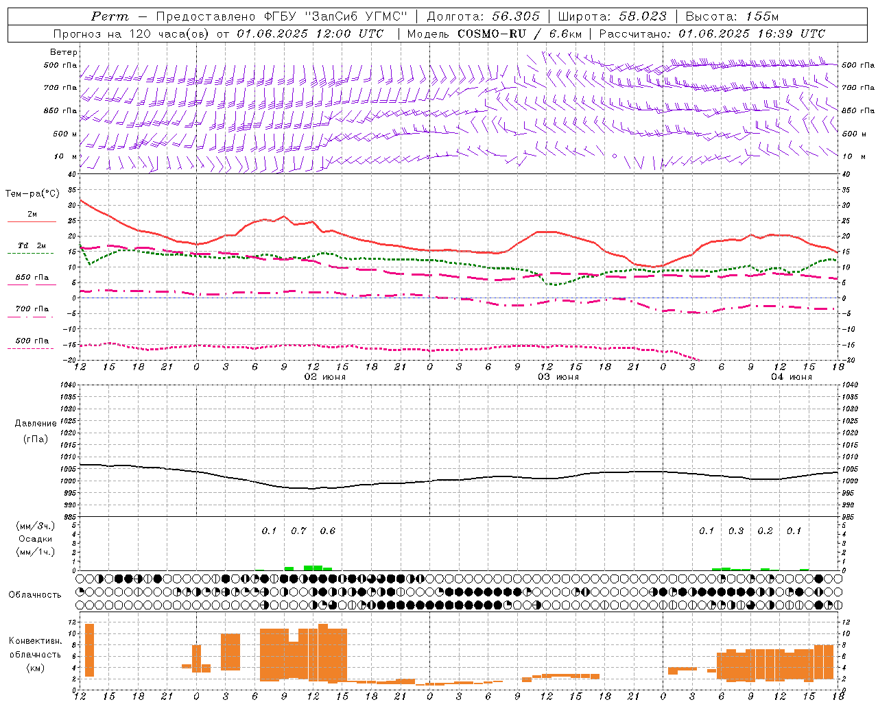The height and width of the screenshot is (702, 878).
Task: Click the "Облачность" cloud cover row label
Action: [35, 595]
